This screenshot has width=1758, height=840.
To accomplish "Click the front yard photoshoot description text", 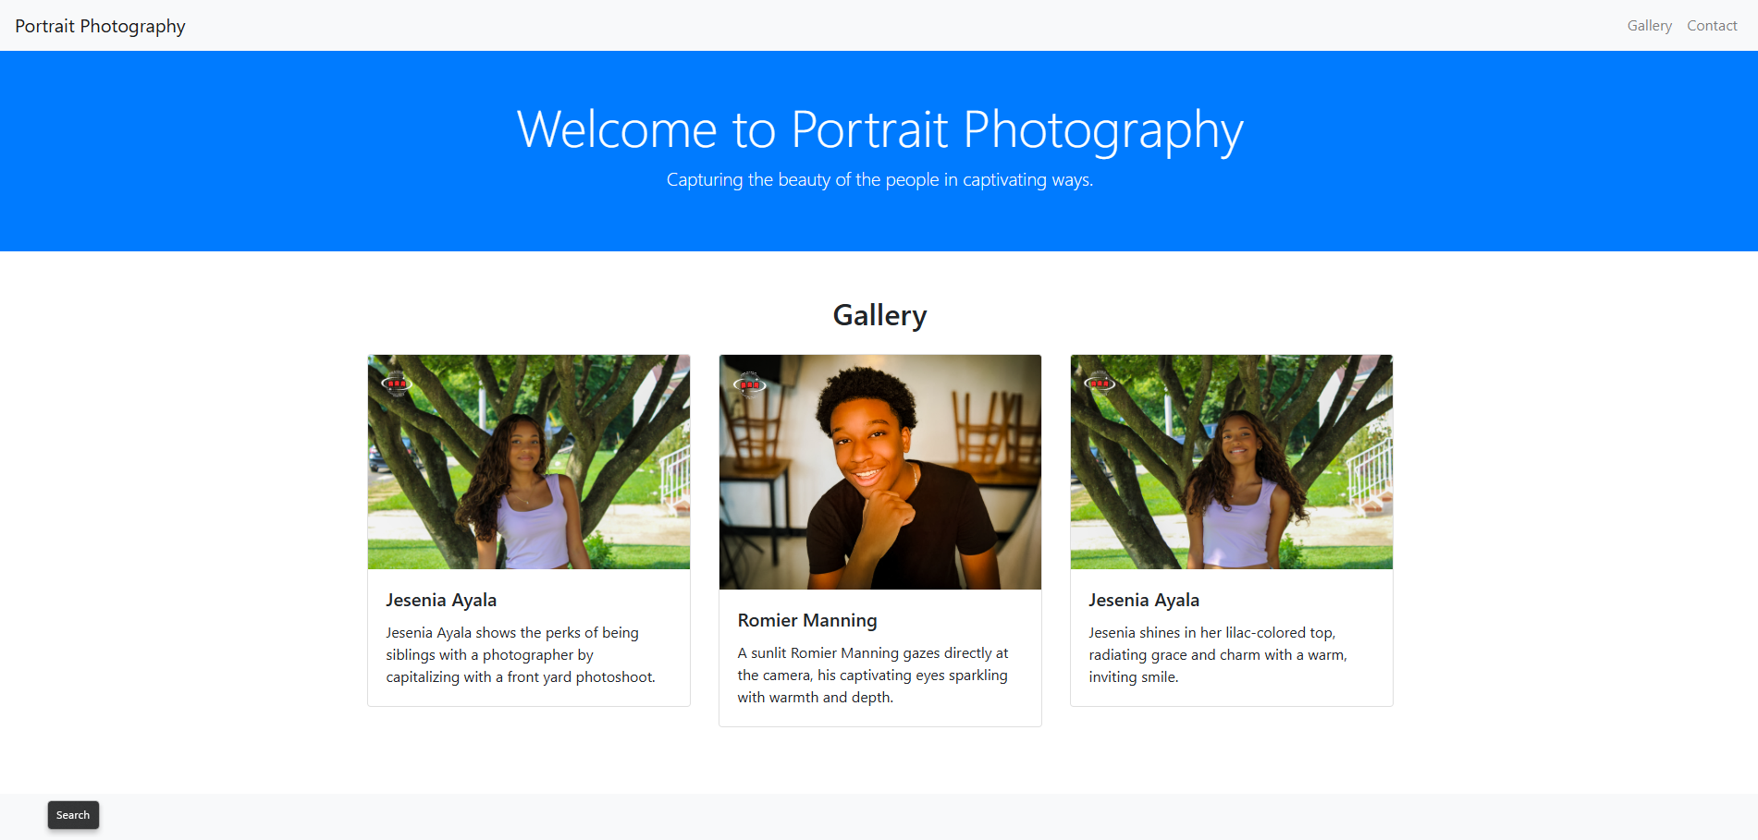I will click(520, 654).
